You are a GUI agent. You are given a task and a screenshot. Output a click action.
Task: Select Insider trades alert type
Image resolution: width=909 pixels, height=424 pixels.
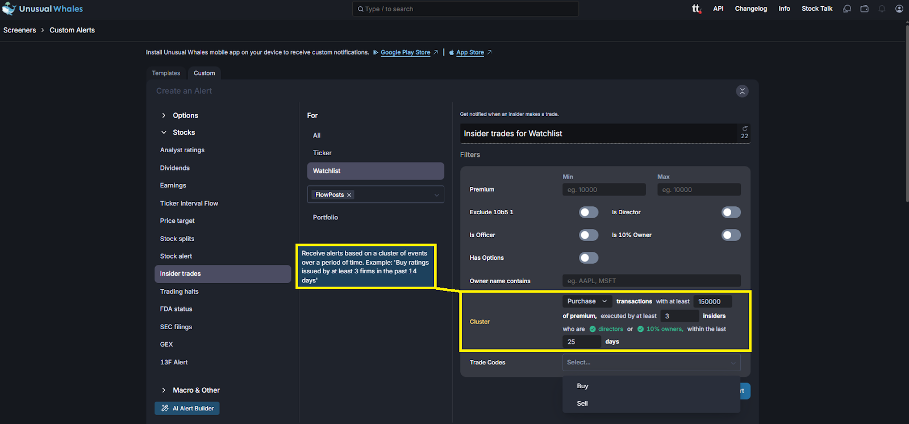(223, 274)
